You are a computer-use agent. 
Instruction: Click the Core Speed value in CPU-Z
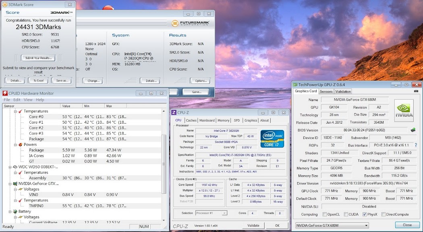click(x=209, y=185)
